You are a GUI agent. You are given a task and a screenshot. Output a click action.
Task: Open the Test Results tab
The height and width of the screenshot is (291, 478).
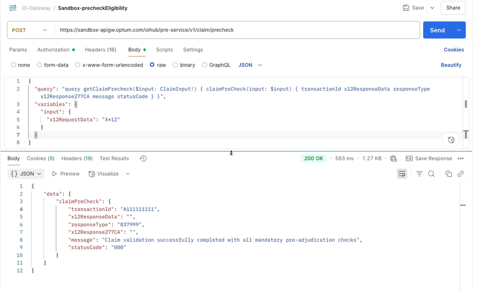click(115, 158)
